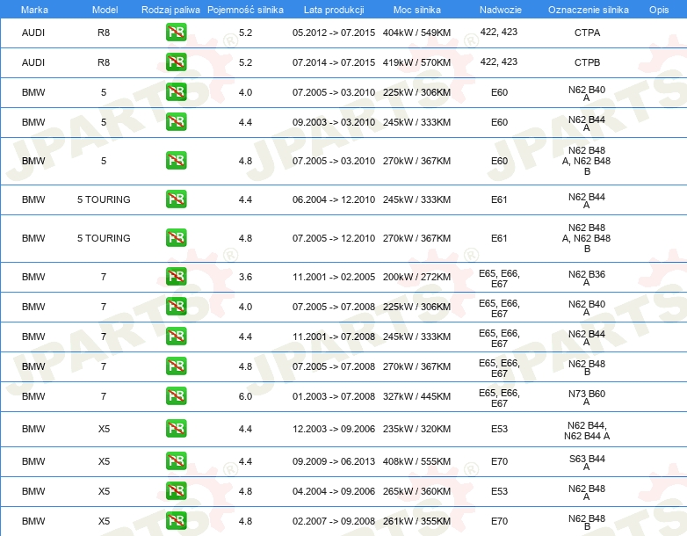This screenshot has width=687, height=536.
Task: Click the fuel icon for the BMW 5 4.0 E60 row
Action: 176,92
